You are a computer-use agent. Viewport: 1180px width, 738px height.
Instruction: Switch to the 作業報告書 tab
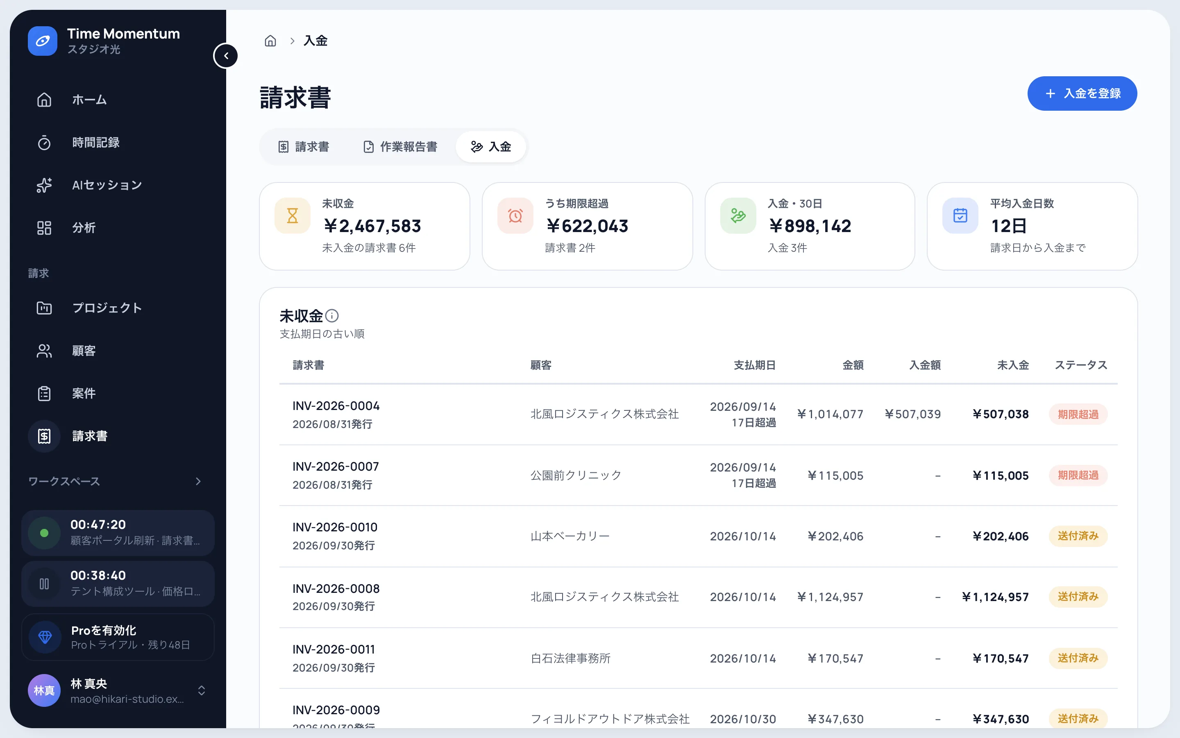point(400,147)
